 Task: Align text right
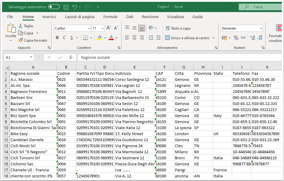click(142, 38)
